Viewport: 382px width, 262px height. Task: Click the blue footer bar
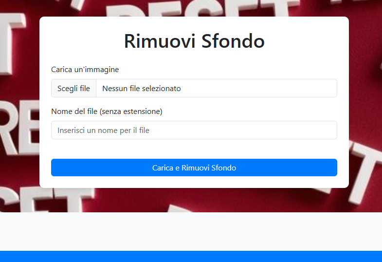point(191,256)
